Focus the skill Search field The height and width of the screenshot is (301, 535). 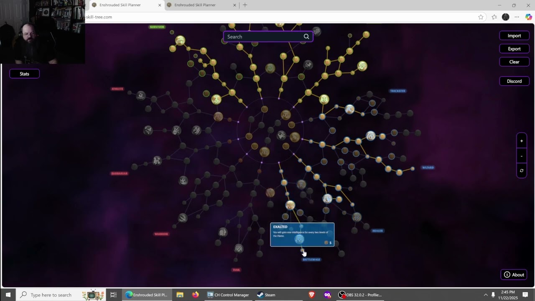click(268, 37)
